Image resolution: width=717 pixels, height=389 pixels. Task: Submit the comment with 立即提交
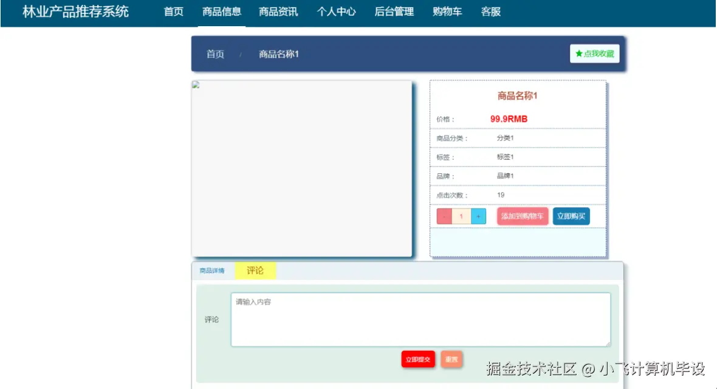418,359
